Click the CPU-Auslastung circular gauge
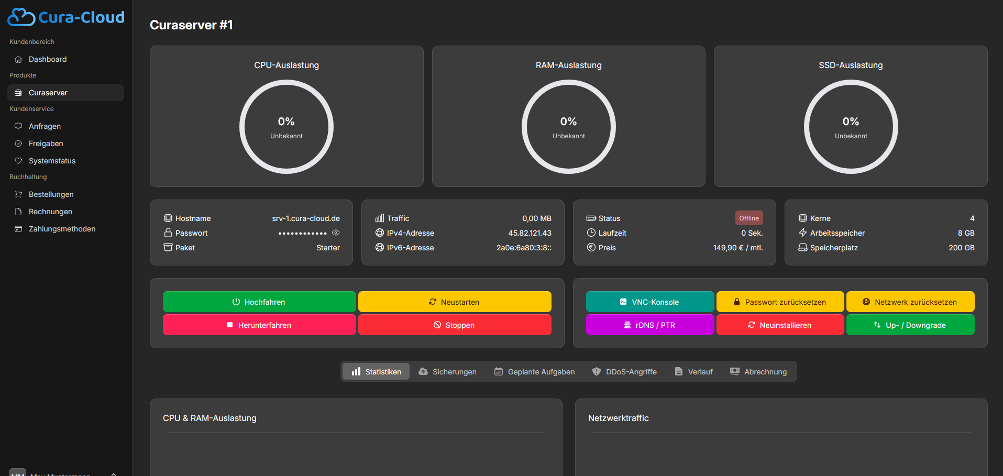The image size is (1003, 476). 286,127
